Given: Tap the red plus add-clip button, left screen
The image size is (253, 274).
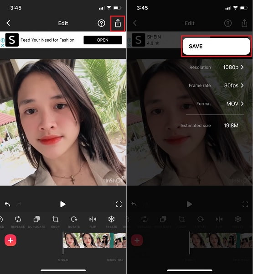Looking at the screenshot, I should pyautogui.click(x=10, y=240).
